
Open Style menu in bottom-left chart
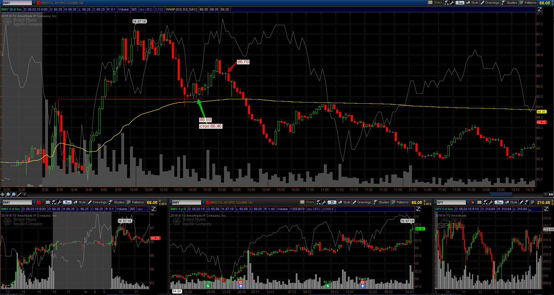tap(80, 202)
